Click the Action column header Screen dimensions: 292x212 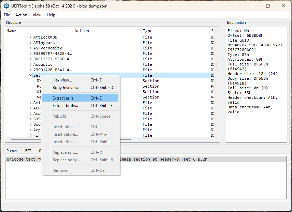(x=107, y=31)
